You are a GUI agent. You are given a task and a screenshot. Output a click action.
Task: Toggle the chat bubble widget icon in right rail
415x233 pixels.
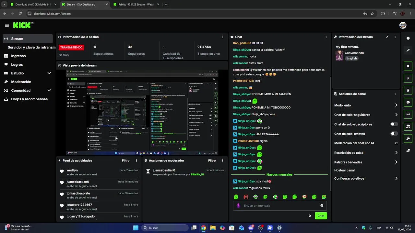coord(408,102)
